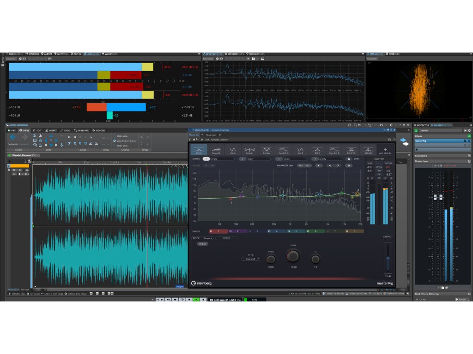Switch to the Wavescope tab
Image resolution: width=473 pixels, height=354 pixels.
pyautogui.click(x=110, y=54)
